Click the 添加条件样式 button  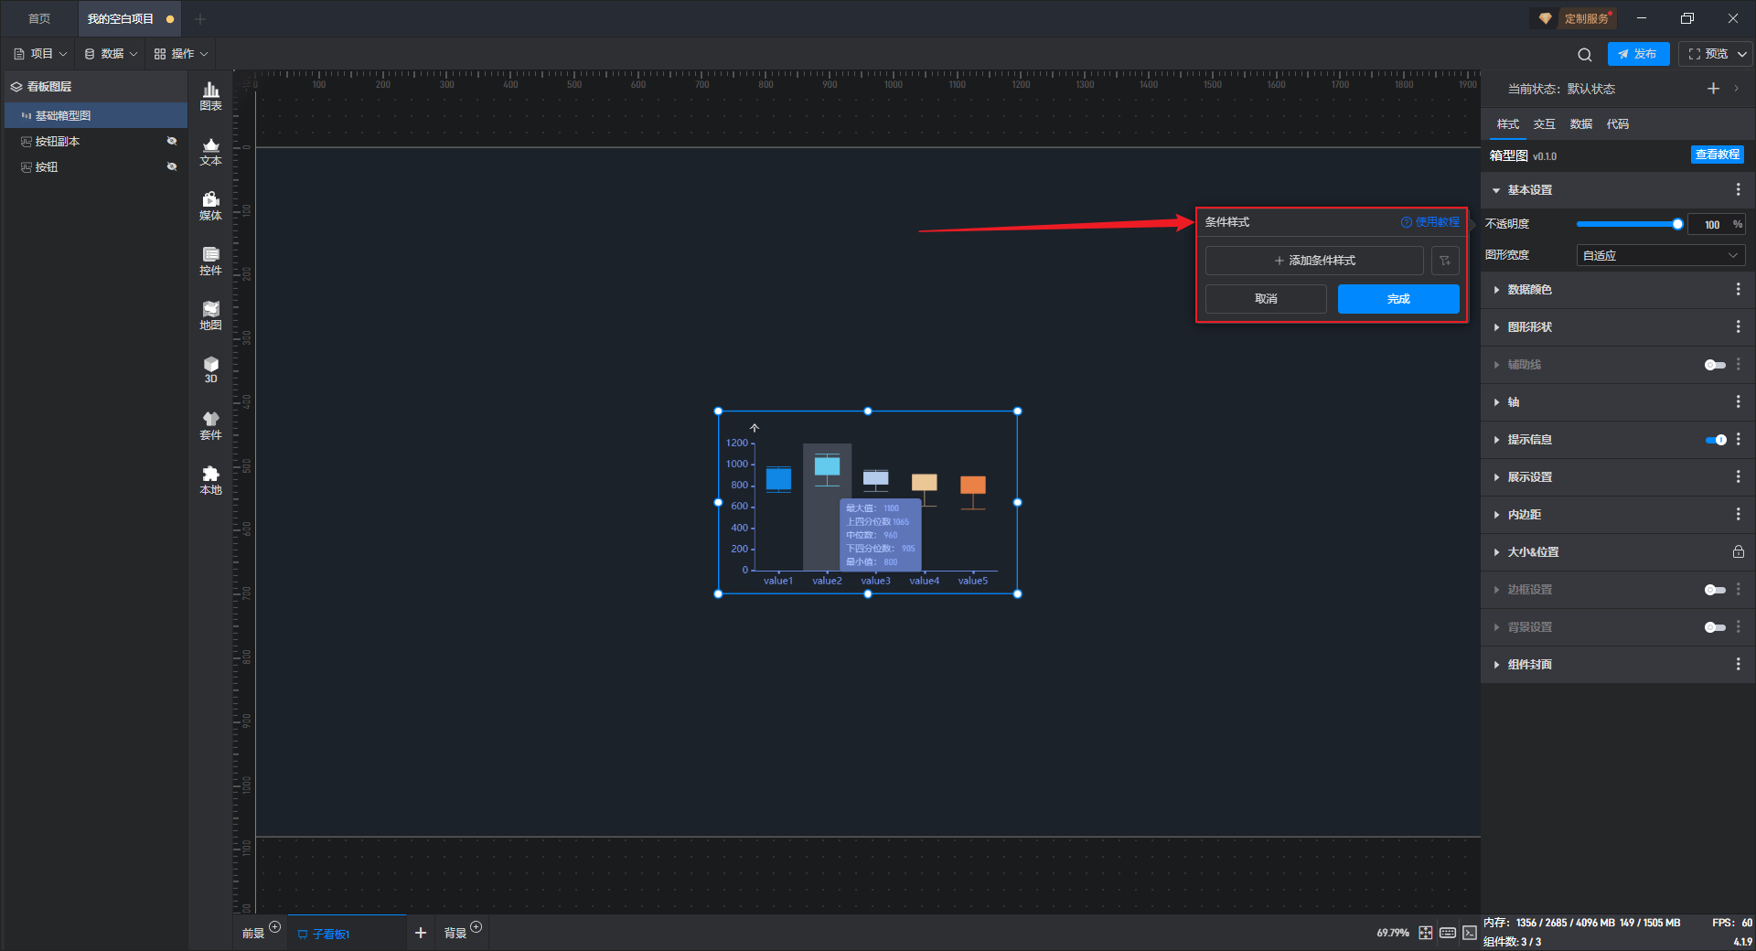coord(1314,261)
